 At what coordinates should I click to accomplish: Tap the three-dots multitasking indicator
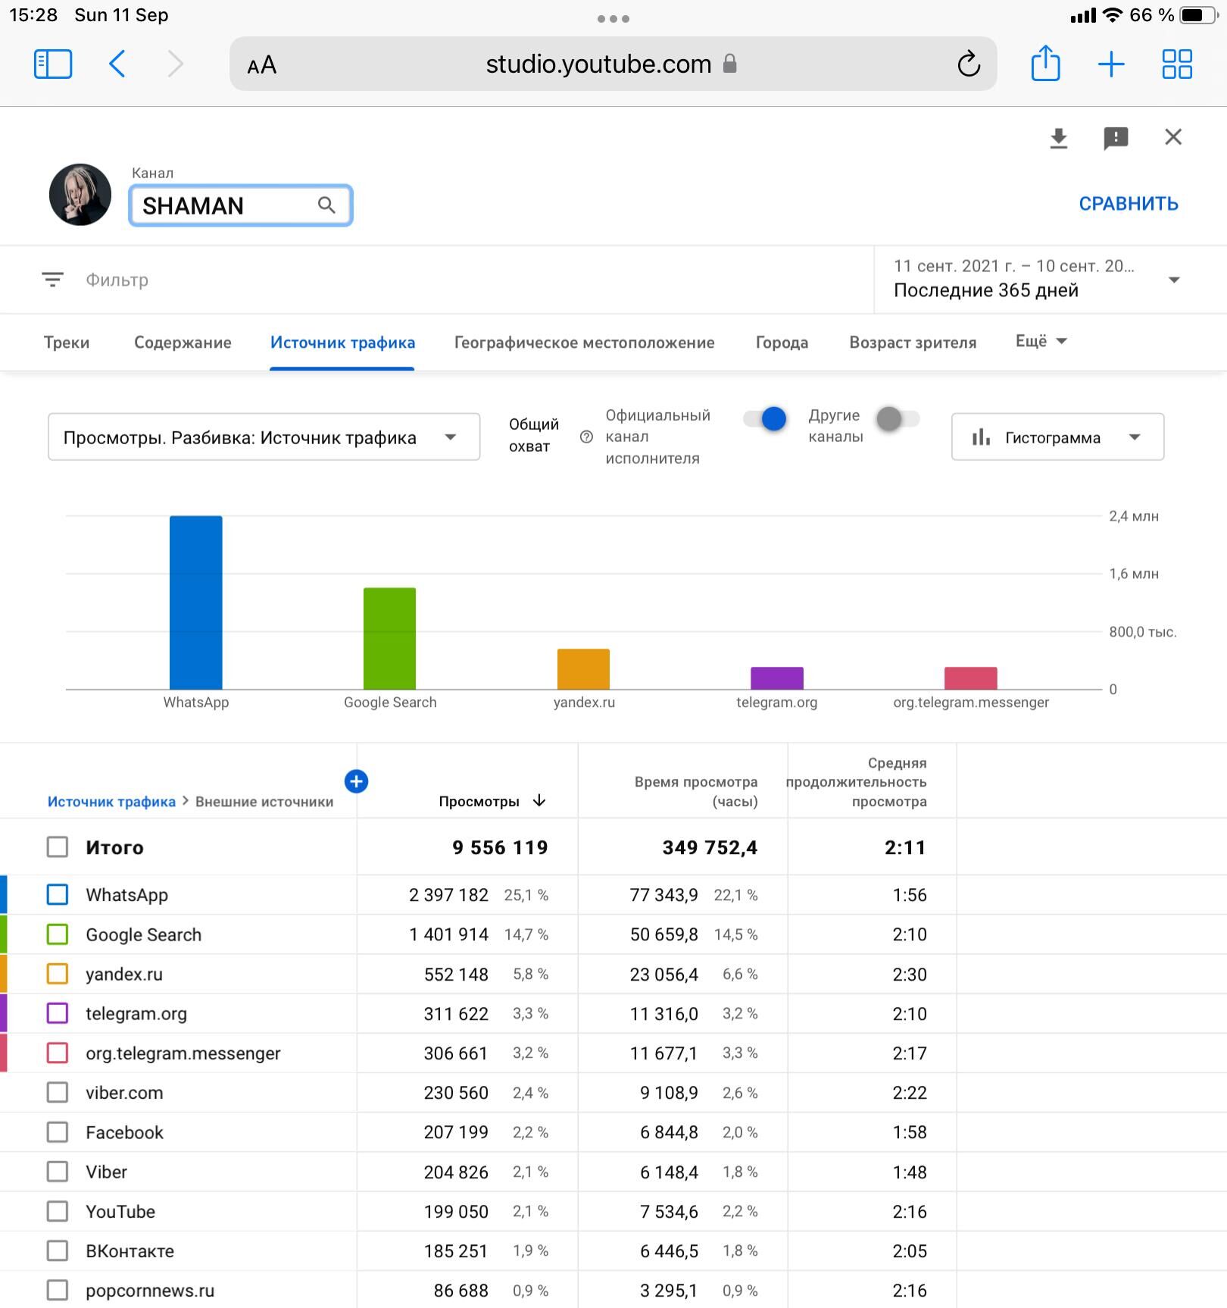(613, 19)
